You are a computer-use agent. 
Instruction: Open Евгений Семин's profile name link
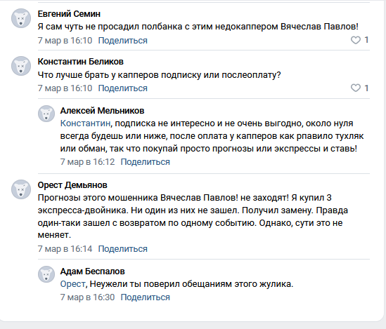point(69,14)
